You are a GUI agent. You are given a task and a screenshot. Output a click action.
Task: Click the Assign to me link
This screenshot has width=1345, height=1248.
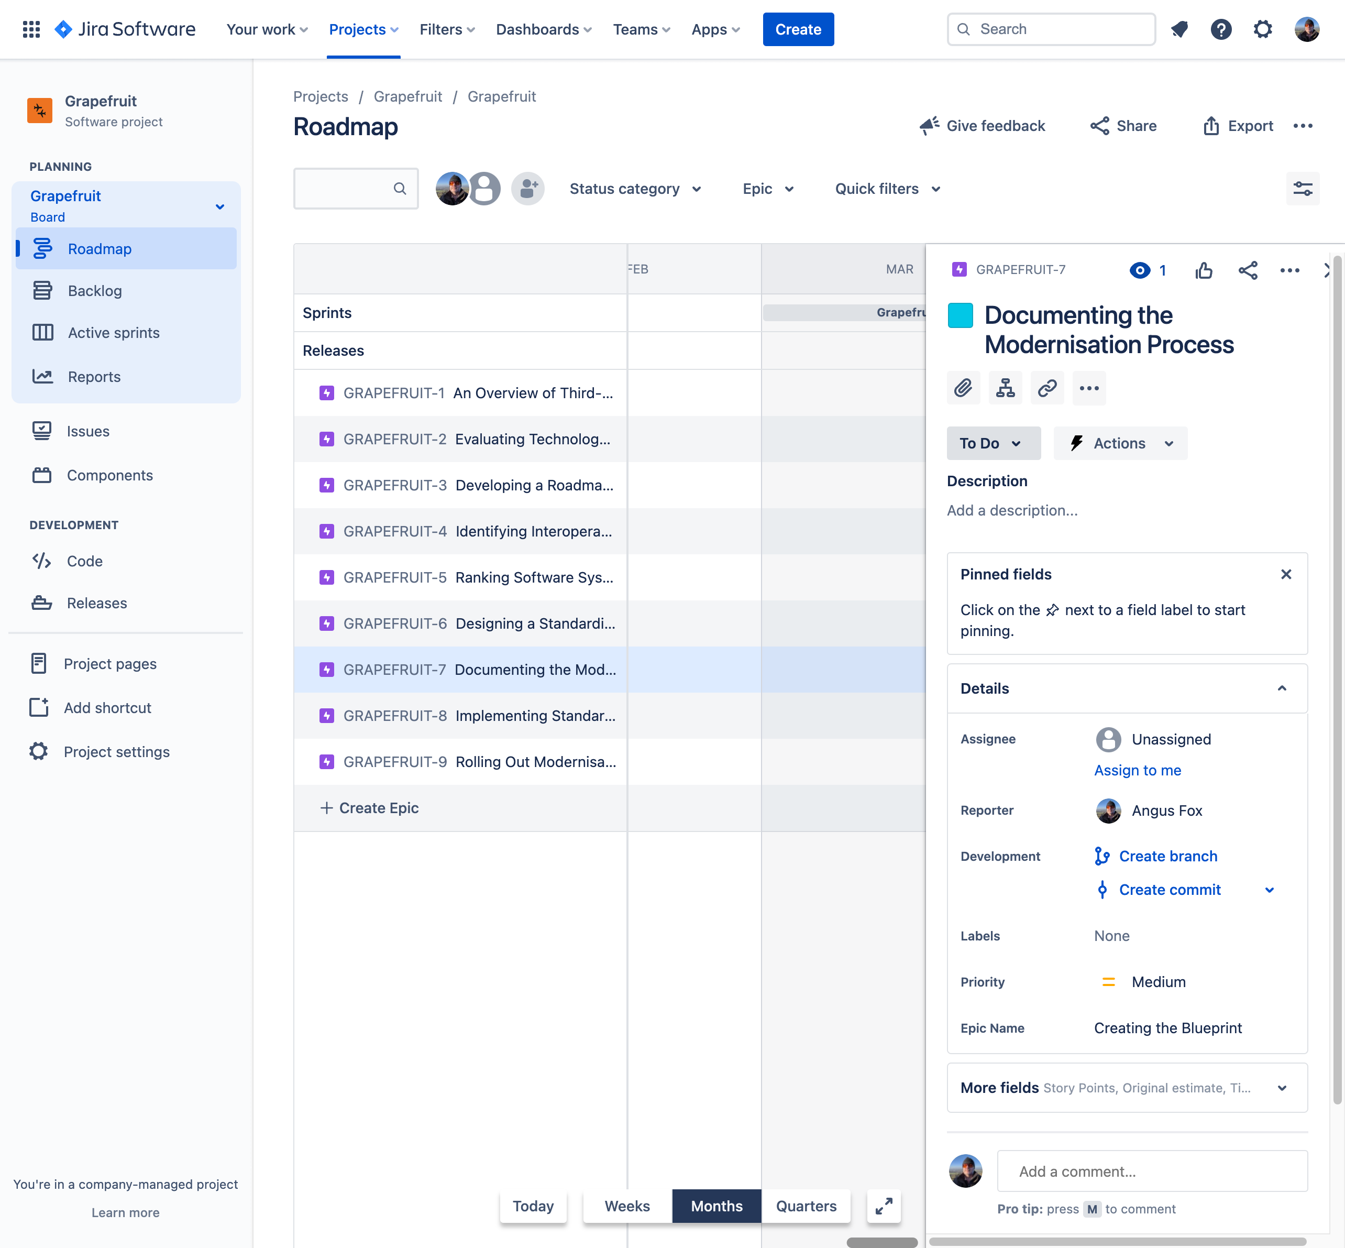(1137, 770)
